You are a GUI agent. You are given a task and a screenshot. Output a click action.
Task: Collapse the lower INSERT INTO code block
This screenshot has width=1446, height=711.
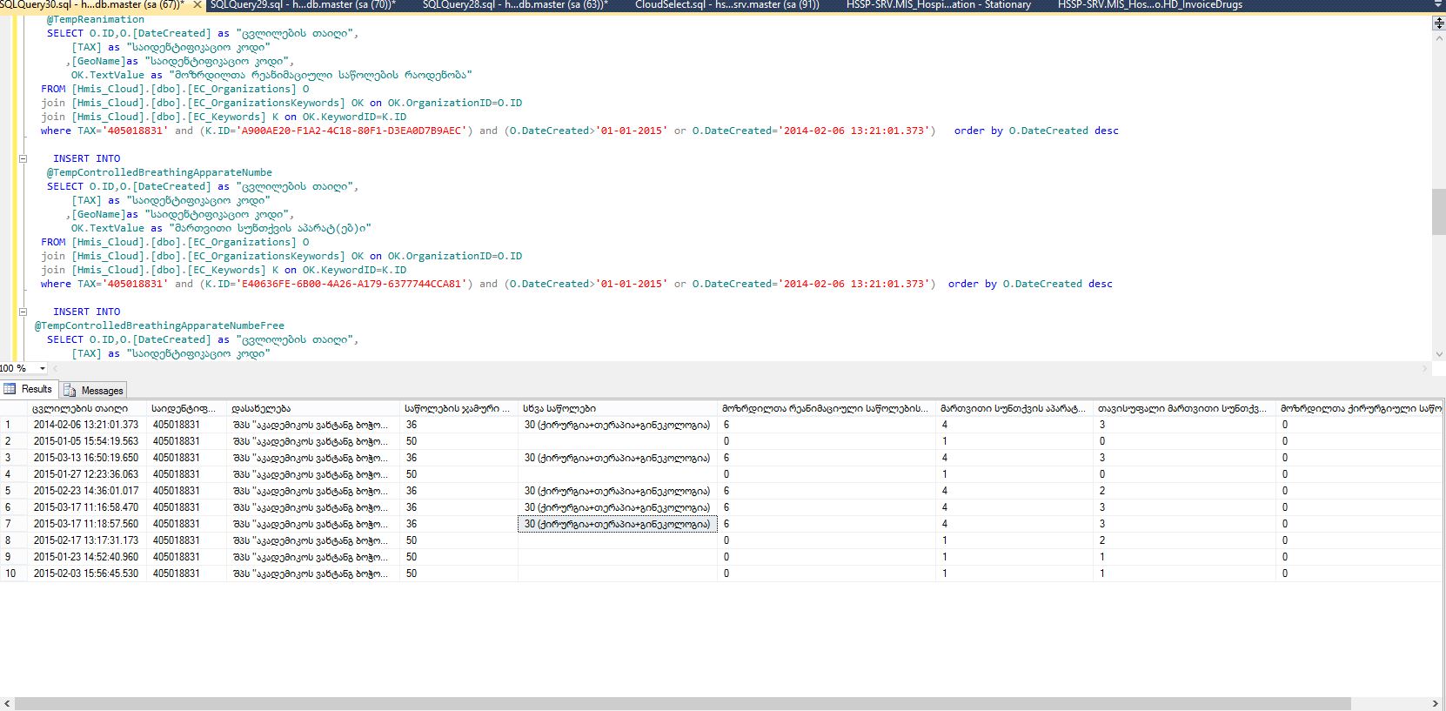pyautogui.click(x=23, y=312)
